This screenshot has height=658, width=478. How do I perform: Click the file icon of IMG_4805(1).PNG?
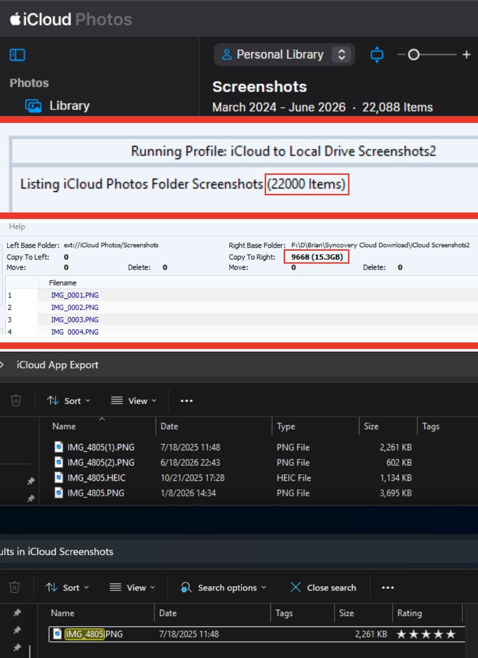pyautogui.click(x=59, y=447)
